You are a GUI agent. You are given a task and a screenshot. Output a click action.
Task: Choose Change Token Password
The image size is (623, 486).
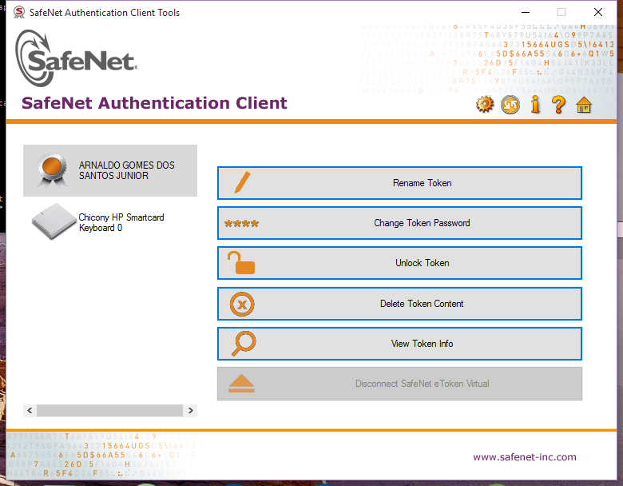tap(399, 223)
